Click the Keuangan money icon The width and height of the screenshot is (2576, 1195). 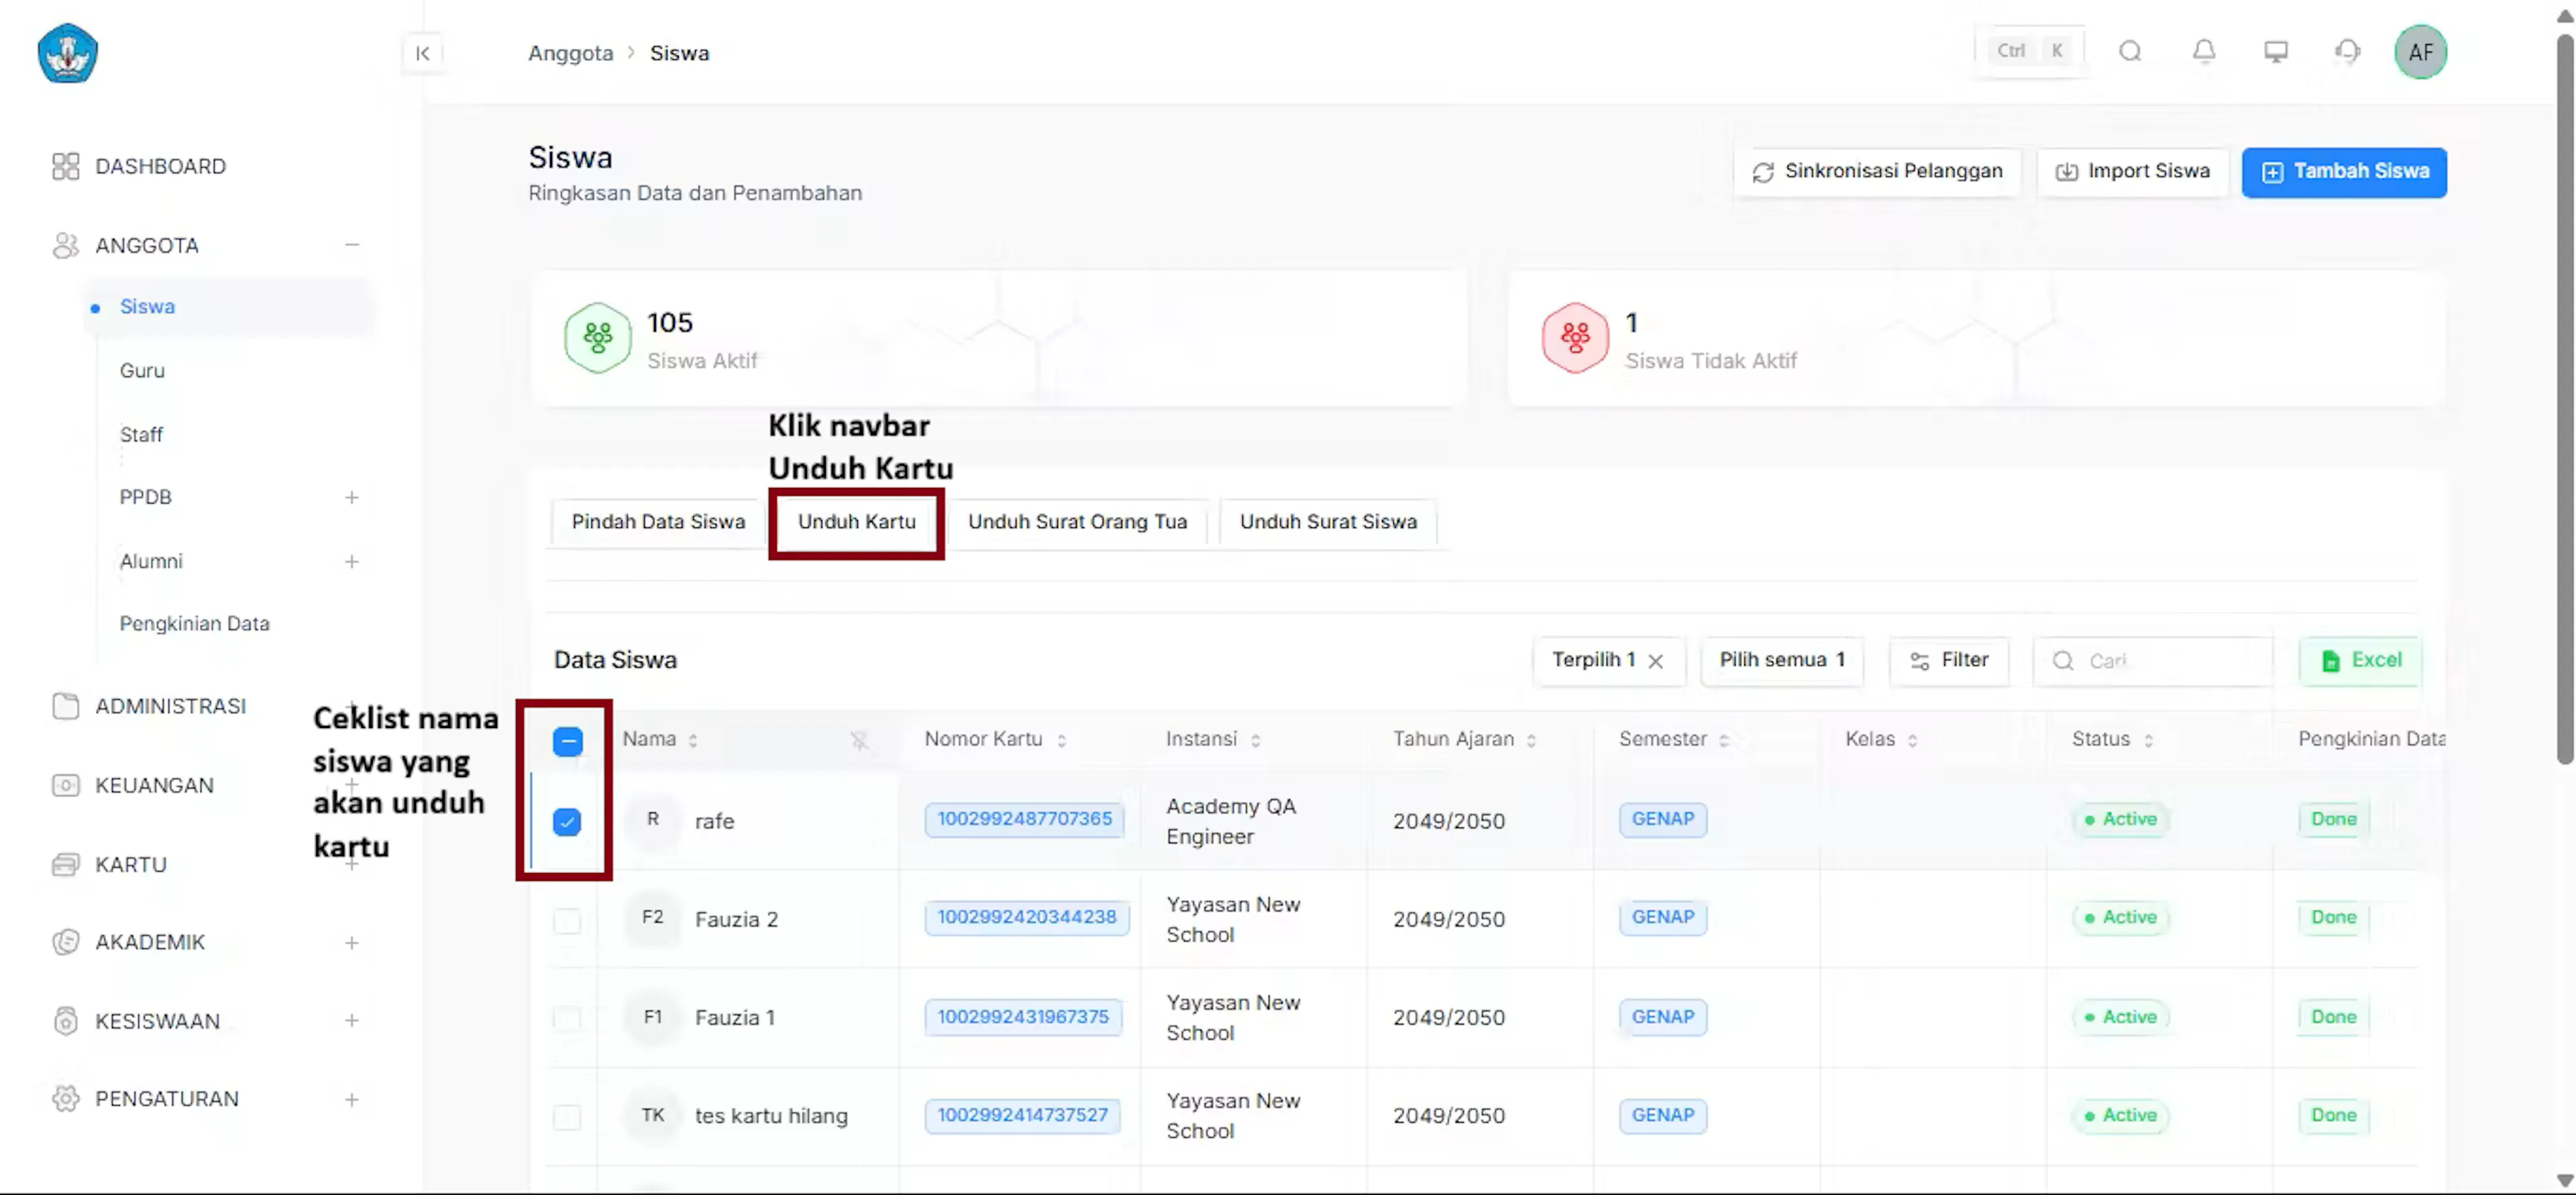click(65, 785)
